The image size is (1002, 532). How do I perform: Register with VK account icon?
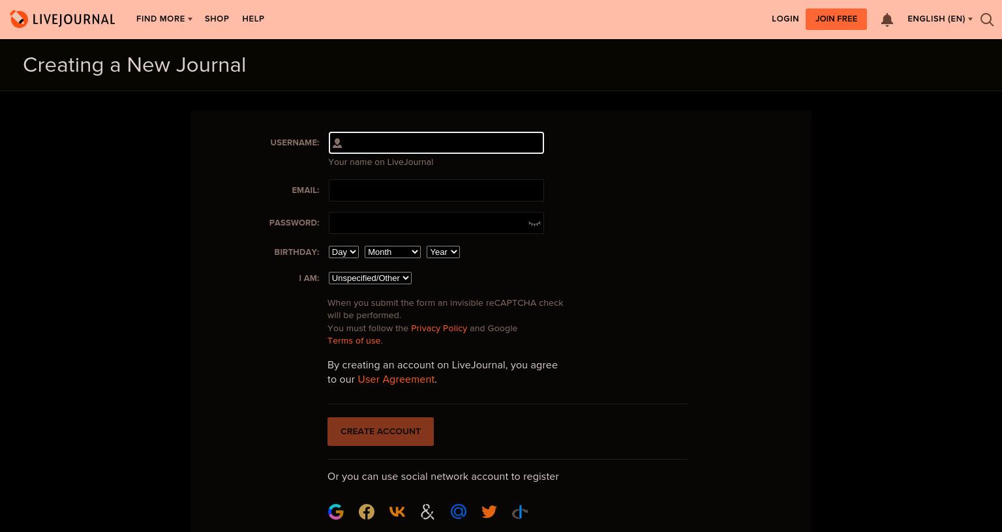click(397, 512)
